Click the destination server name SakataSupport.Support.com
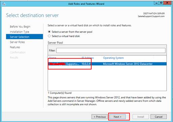The width and height of the screenshot is (173, 122). pyautogui.click(x=151, y=16)
